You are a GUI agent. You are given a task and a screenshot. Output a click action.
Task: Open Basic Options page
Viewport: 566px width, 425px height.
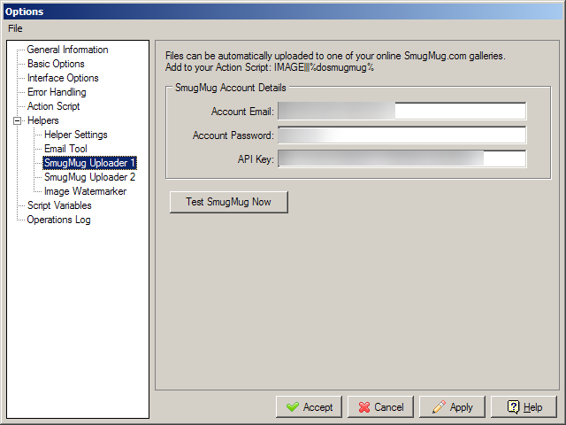[56, 64]
